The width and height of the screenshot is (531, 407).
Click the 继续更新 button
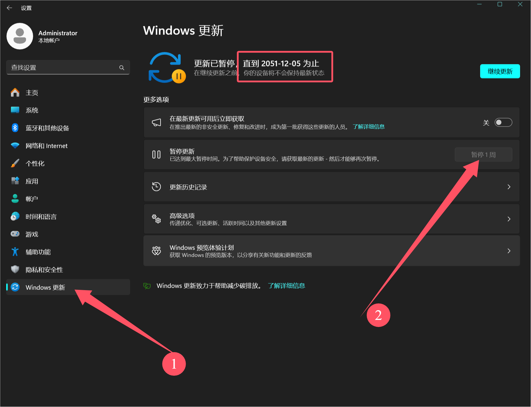tap(500, 71)
